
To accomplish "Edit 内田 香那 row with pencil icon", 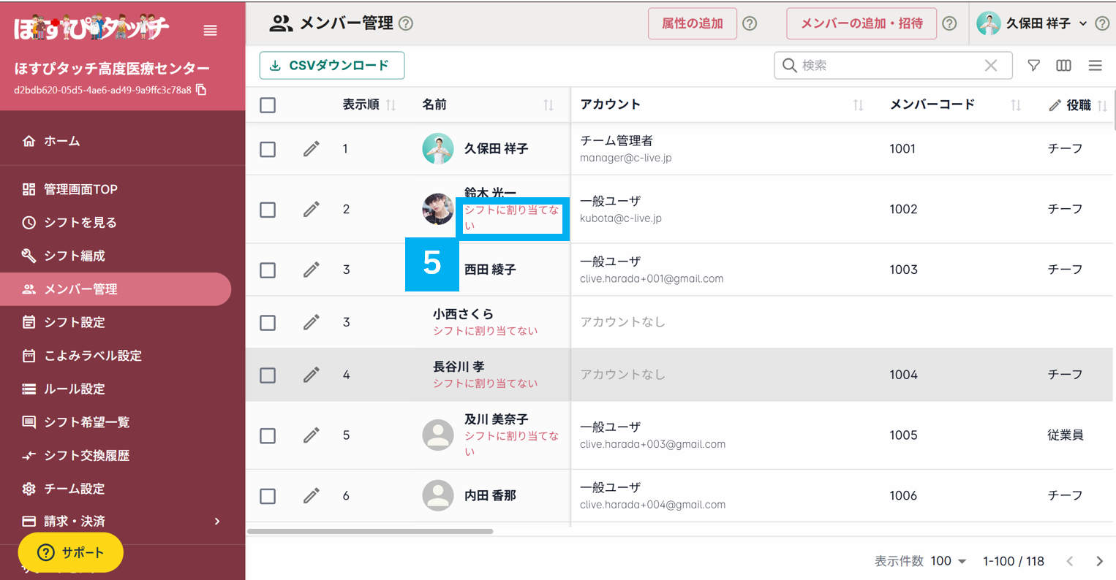I will pos(311,496).
